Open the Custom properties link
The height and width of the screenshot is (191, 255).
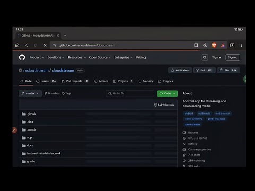197,150
